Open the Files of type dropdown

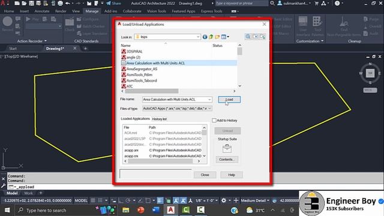[x=209, y=109]
